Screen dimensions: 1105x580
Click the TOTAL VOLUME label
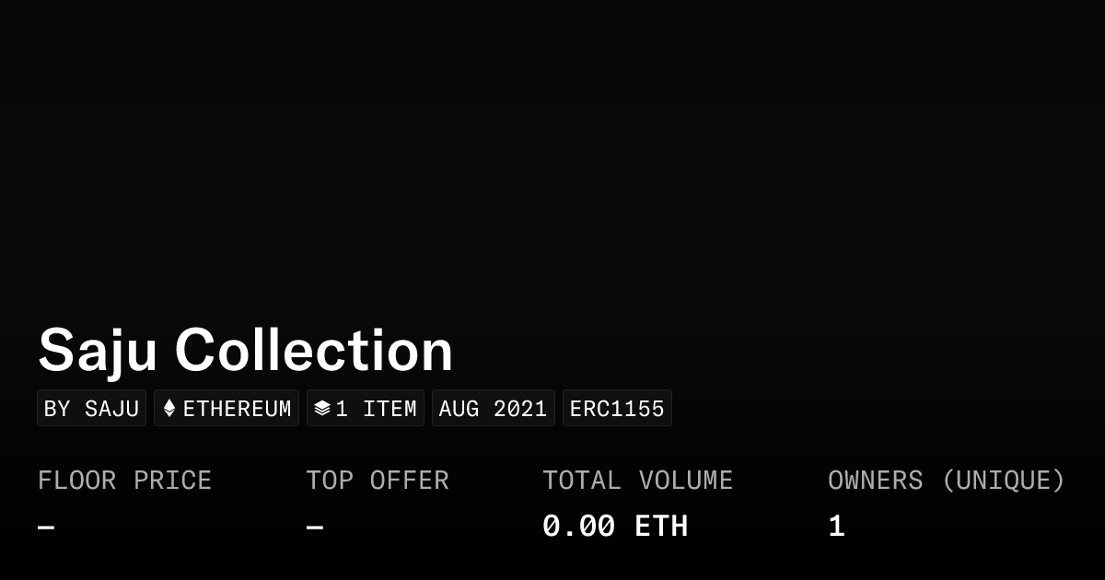637,481
